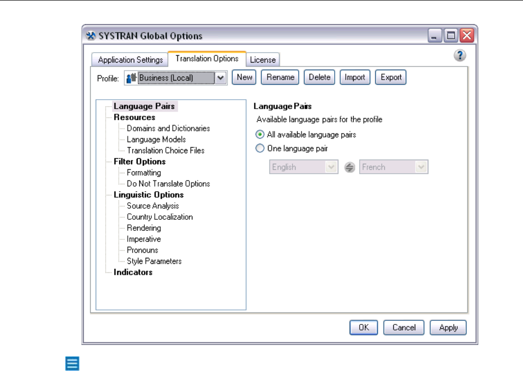Screen dimensions: 523x371
Task: Open Pronouns tree item
Action: (142, 250)
